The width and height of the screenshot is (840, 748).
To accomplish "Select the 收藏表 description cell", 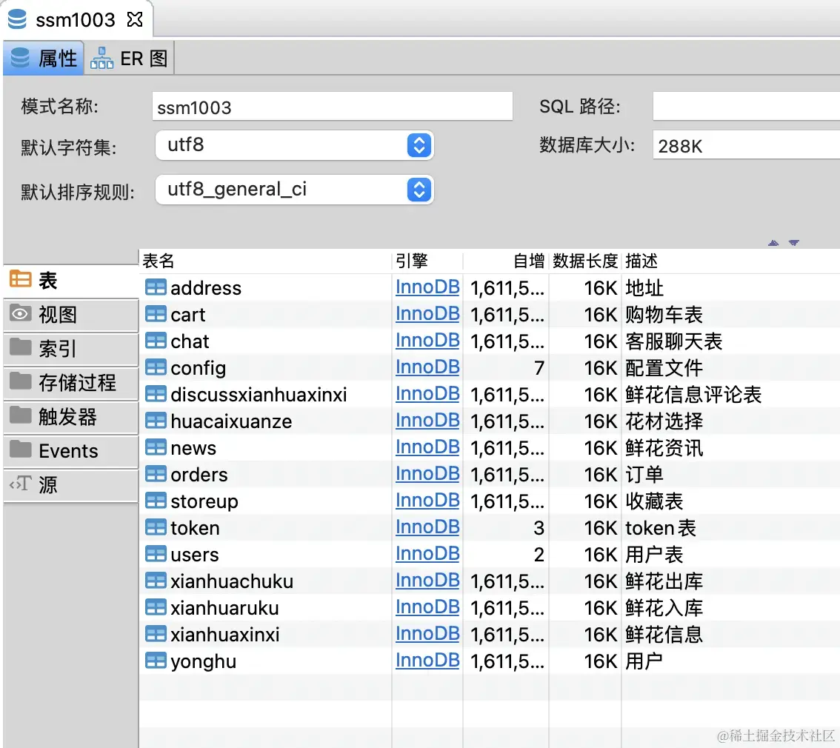I will point(654,501).
